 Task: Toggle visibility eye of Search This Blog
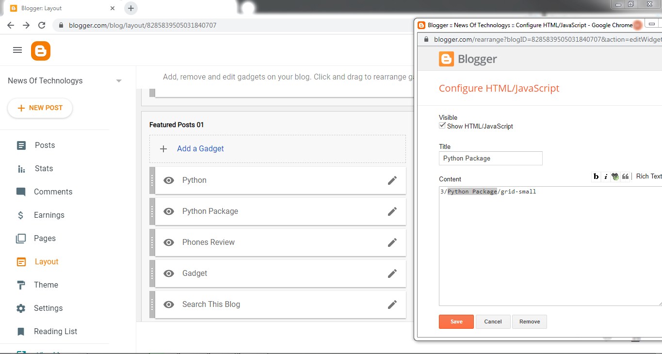[x=169, y=305]
